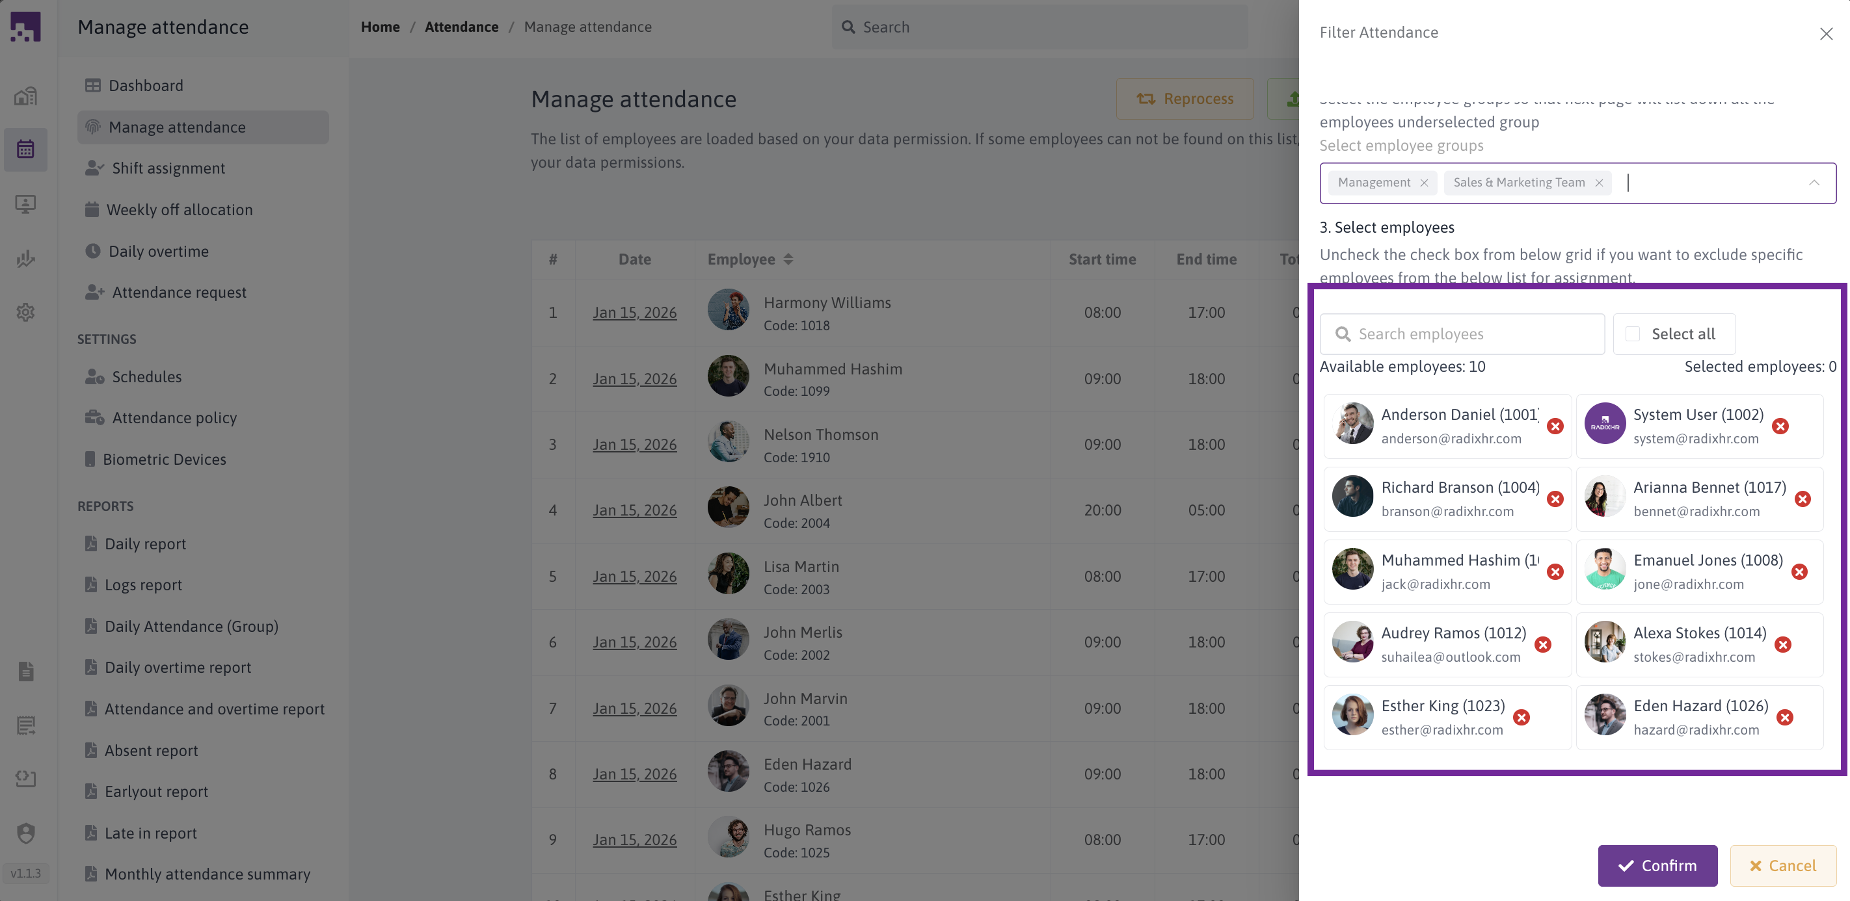Open Daily report under REPORTS
1850x901 pixels.
click(x=145, y=543)
